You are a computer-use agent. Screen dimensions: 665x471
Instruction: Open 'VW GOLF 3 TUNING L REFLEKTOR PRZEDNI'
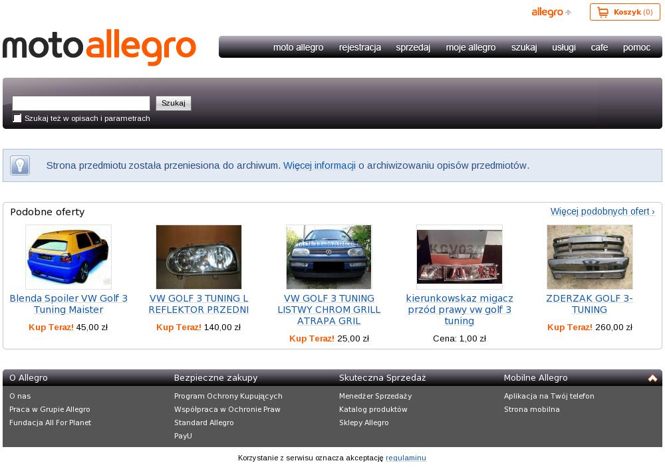coord(199,304)
